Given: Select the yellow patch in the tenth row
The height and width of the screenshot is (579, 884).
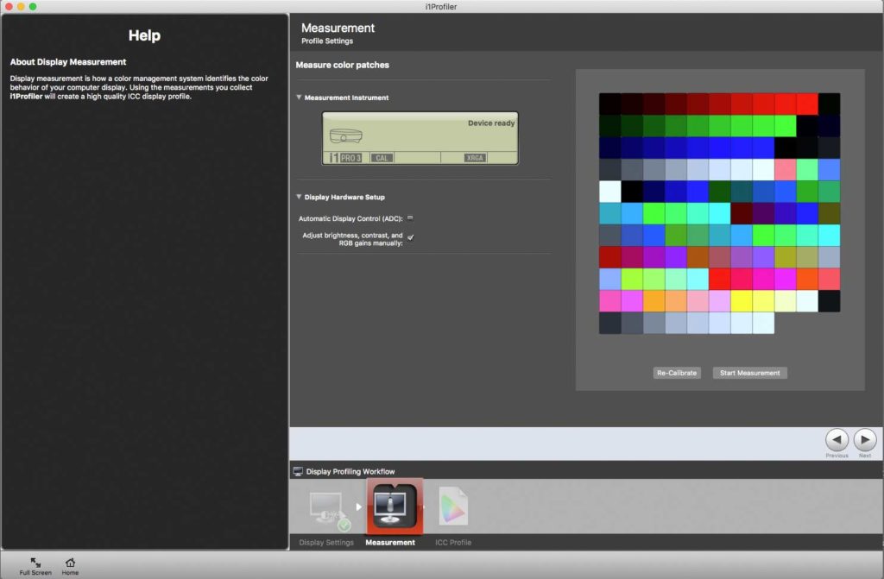Looking at the screenshot, I should pos(741,301).
